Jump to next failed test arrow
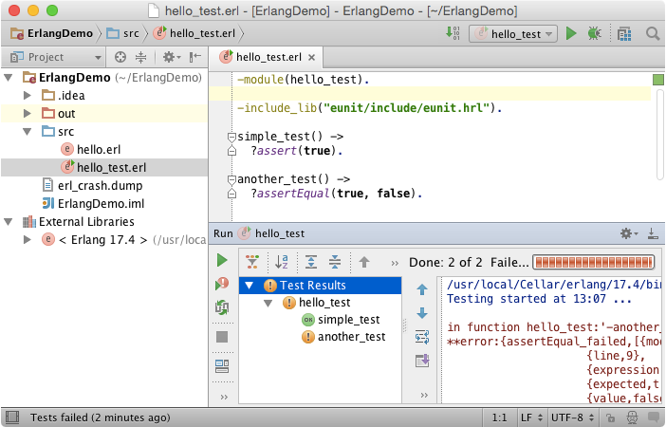666x427 pixels. point(422,313)
